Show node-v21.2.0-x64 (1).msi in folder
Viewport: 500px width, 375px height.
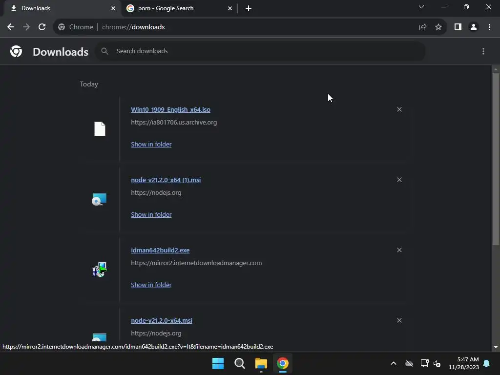pos(151,215)
